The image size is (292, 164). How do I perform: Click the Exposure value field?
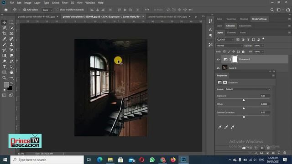(265, 96)
